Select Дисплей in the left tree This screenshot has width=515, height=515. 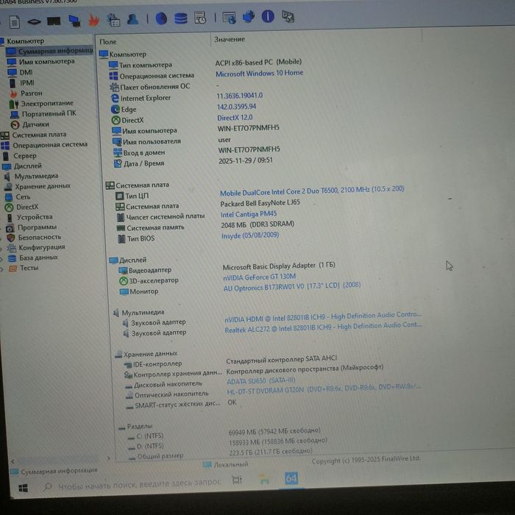coord(28,166)
